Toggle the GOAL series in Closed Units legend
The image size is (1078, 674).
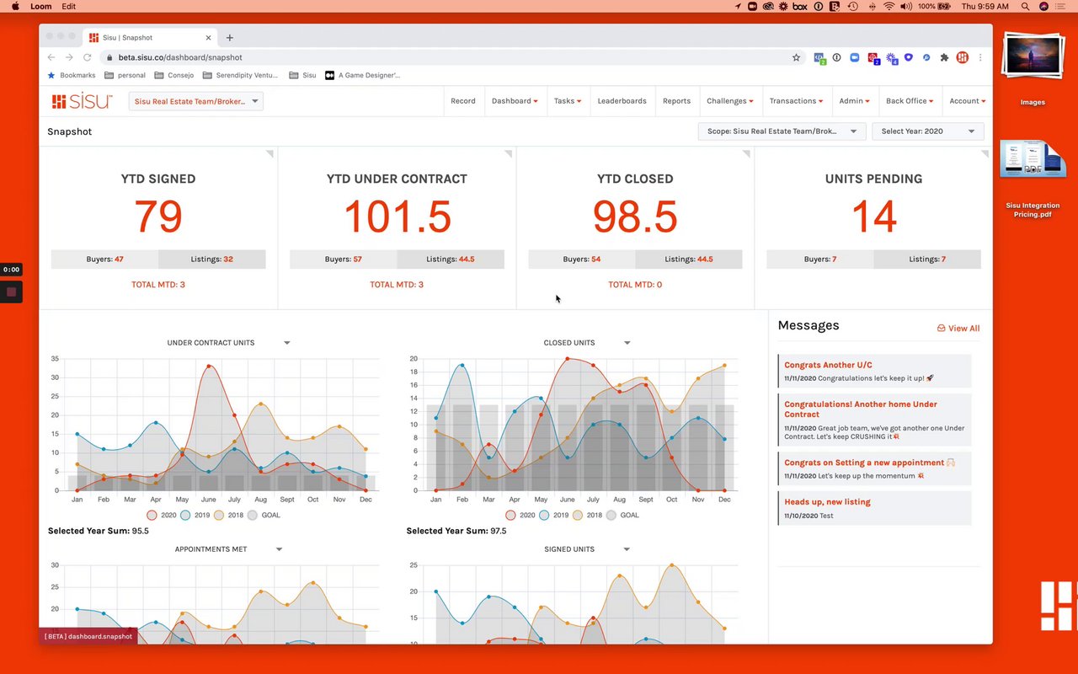(622, 515)
